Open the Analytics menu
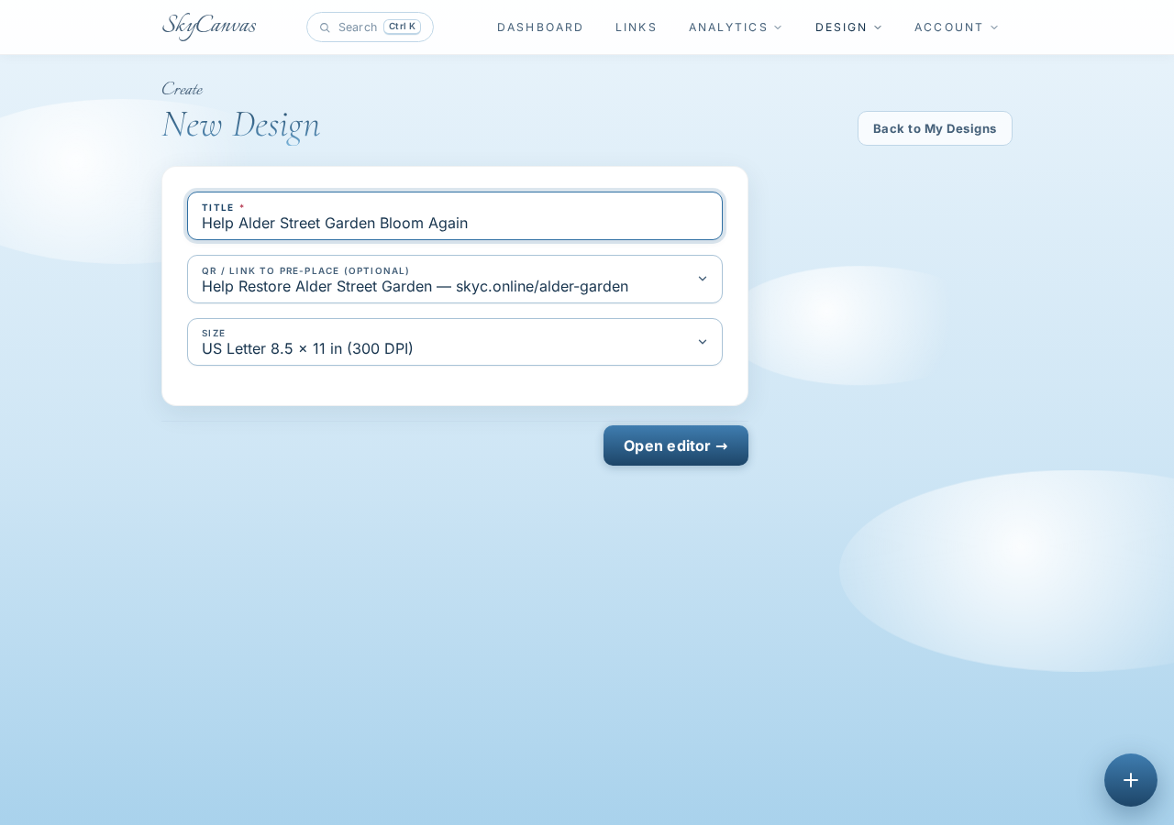The height and width of the screenshot is (825, 1174). tap(736, 27)
